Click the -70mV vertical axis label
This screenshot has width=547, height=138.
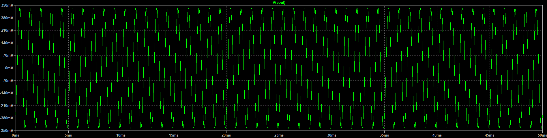tap(8, 80)
